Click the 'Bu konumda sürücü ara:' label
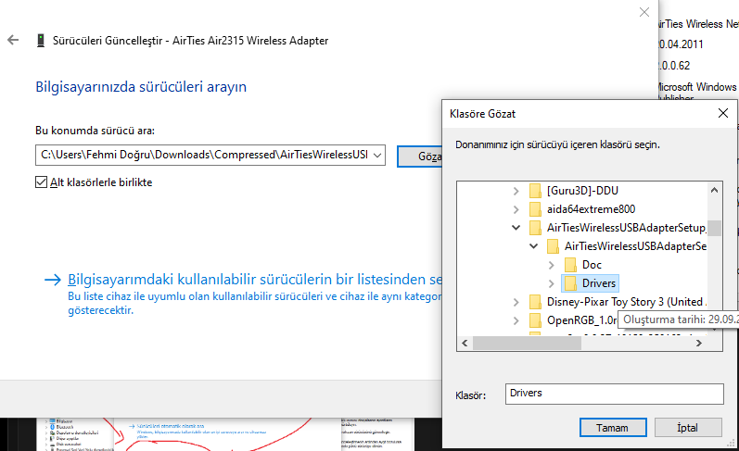This screenshot has height=451, width=739. point(95,131)
